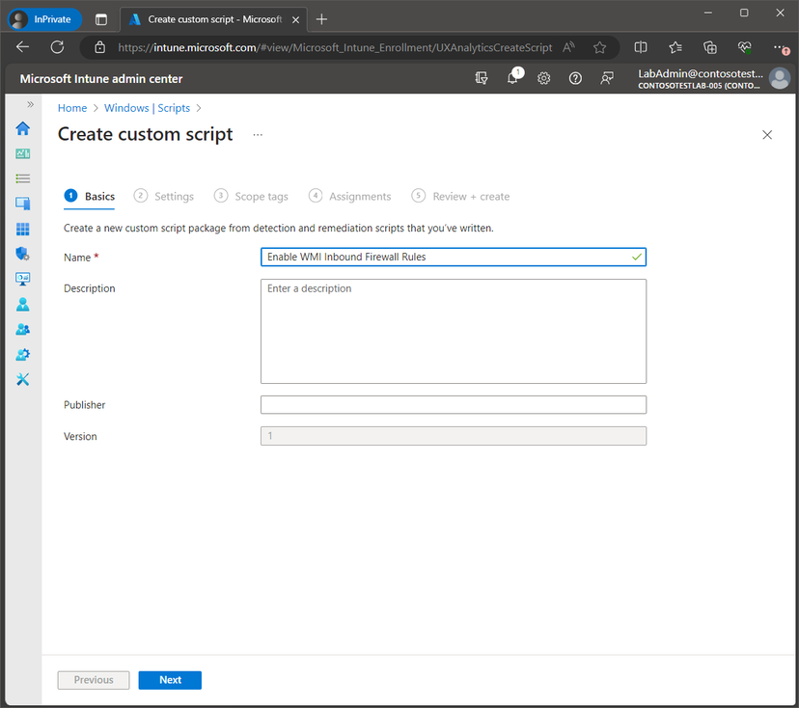Open Home in the left sidebar
The width and height of the screenshot is (799, 708).
click(x=22, y=128)
